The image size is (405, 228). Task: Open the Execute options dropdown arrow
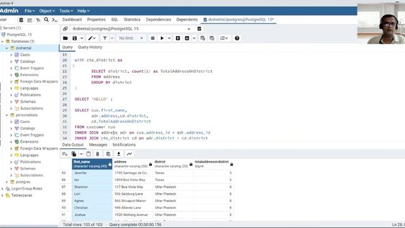(169, 38)
